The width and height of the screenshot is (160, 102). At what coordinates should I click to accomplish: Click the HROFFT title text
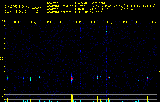pyautogui.click(x=26, y=2)
